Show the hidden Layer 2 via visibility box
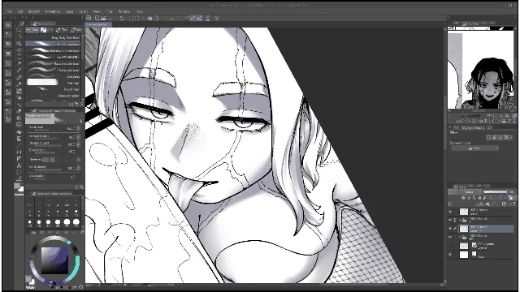520x292 pixels. tap(450, 246)
